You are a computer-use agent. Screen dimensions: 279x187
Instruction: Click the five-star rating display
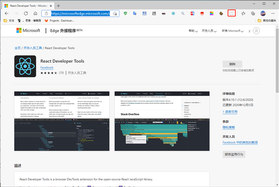49,73
